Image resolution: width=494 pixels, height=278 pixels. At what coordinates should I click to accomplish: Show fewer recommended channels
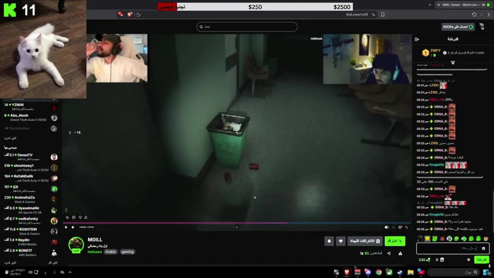53,263
